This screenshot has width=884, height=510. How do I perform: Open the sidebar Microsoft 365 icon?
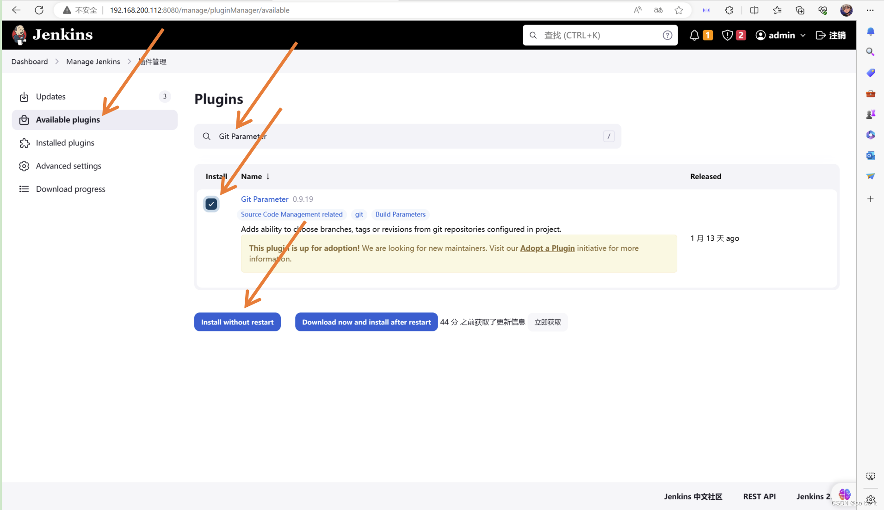[870, 135]
